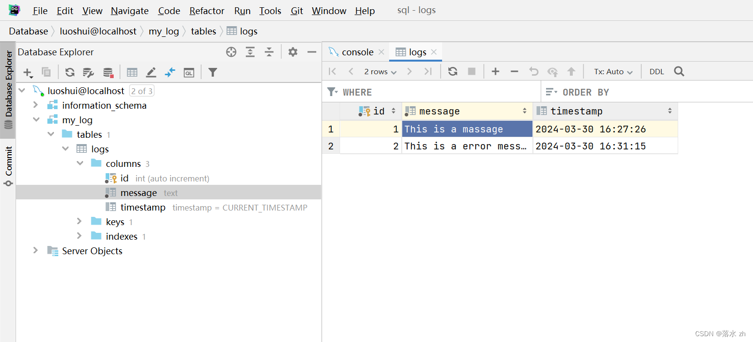This screenshot has width=753, height=342.
Task: Delete the selected row with the minus icon
Action: tap(514, 71)
